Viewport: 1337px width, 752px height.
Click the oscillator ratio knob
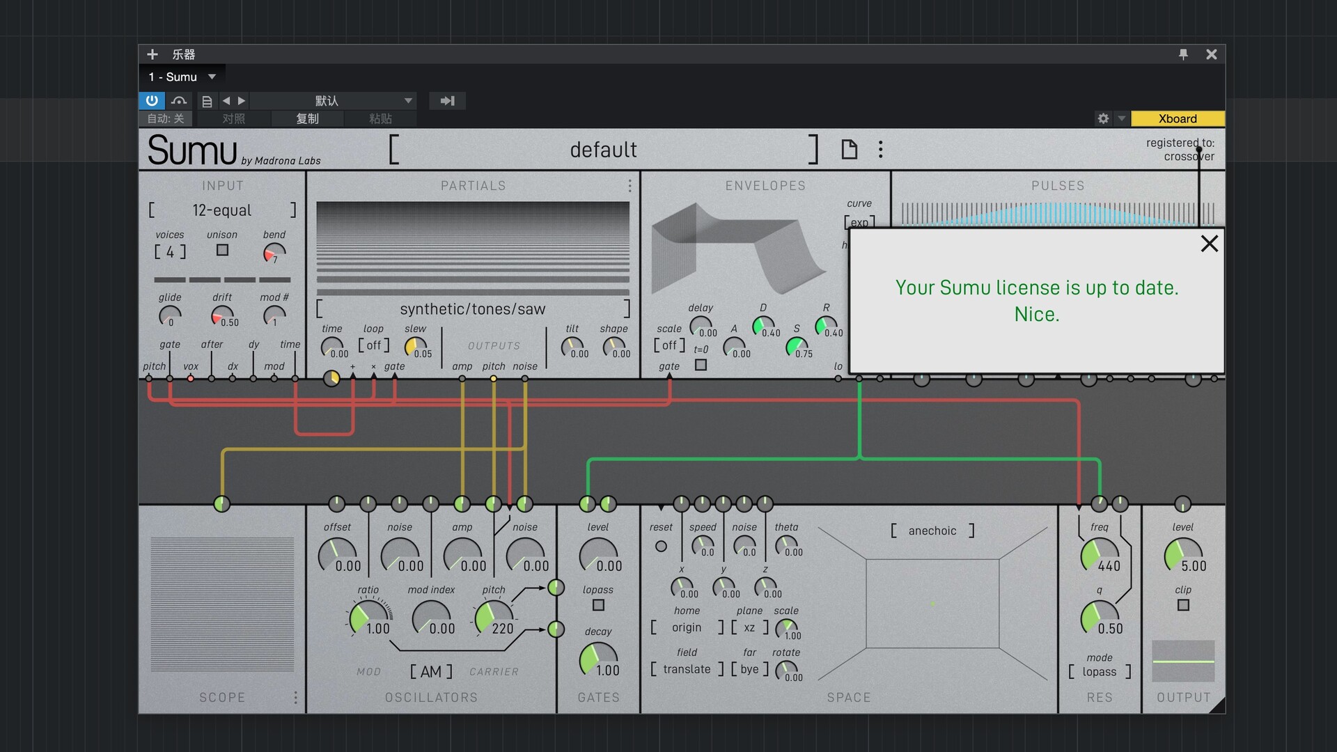[x=368, y=617]
